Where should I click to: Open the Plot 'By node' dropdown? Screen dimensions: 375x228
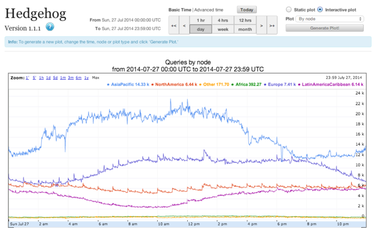(329, 19)
